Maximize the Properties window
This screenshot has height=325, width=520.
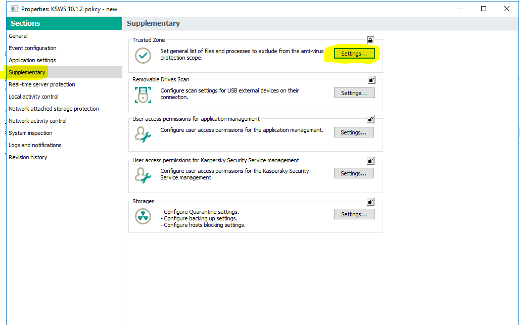[484, 9]
